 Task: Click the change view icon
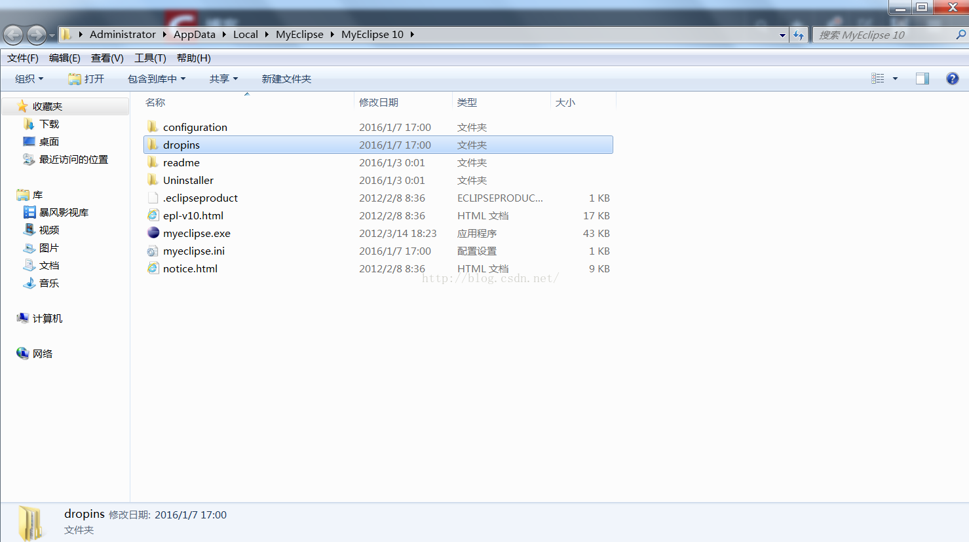click(x=878, y=79)
